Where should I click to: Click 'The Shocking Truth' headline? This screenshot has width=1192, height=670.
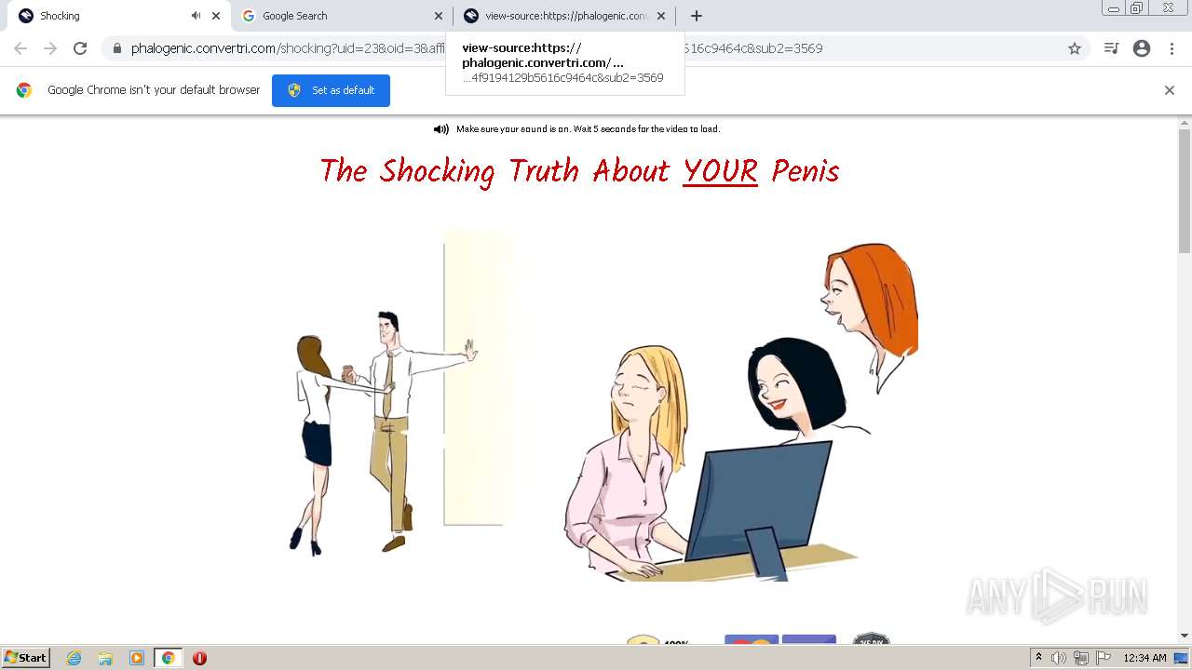[x=579, y=171]
